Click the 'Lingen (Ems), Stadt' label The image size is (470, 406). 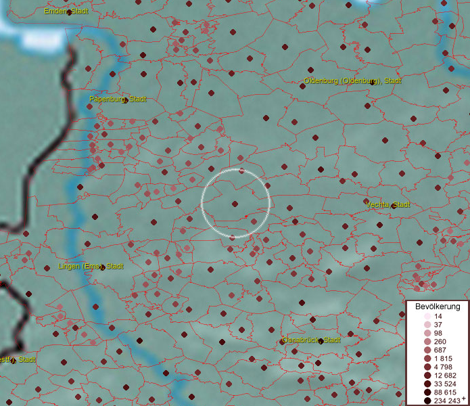coord(91,267)
